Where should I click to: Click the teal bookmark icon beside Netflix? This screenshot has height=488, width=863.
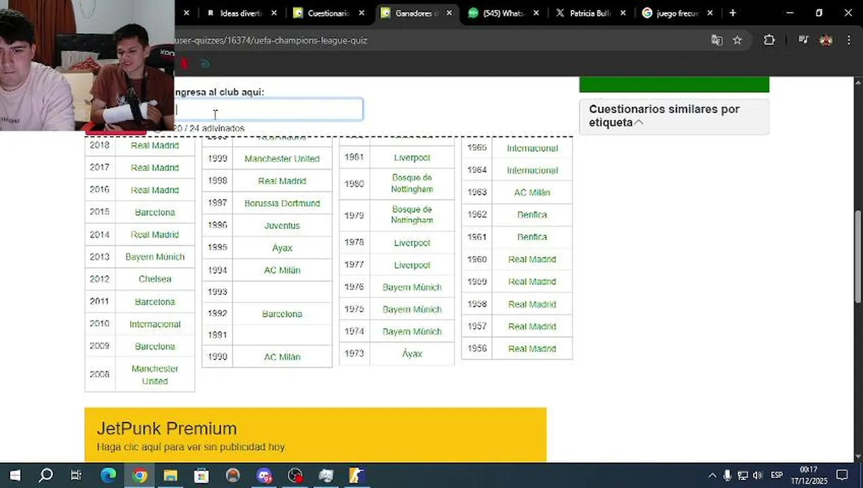click(x=205, y=64)
